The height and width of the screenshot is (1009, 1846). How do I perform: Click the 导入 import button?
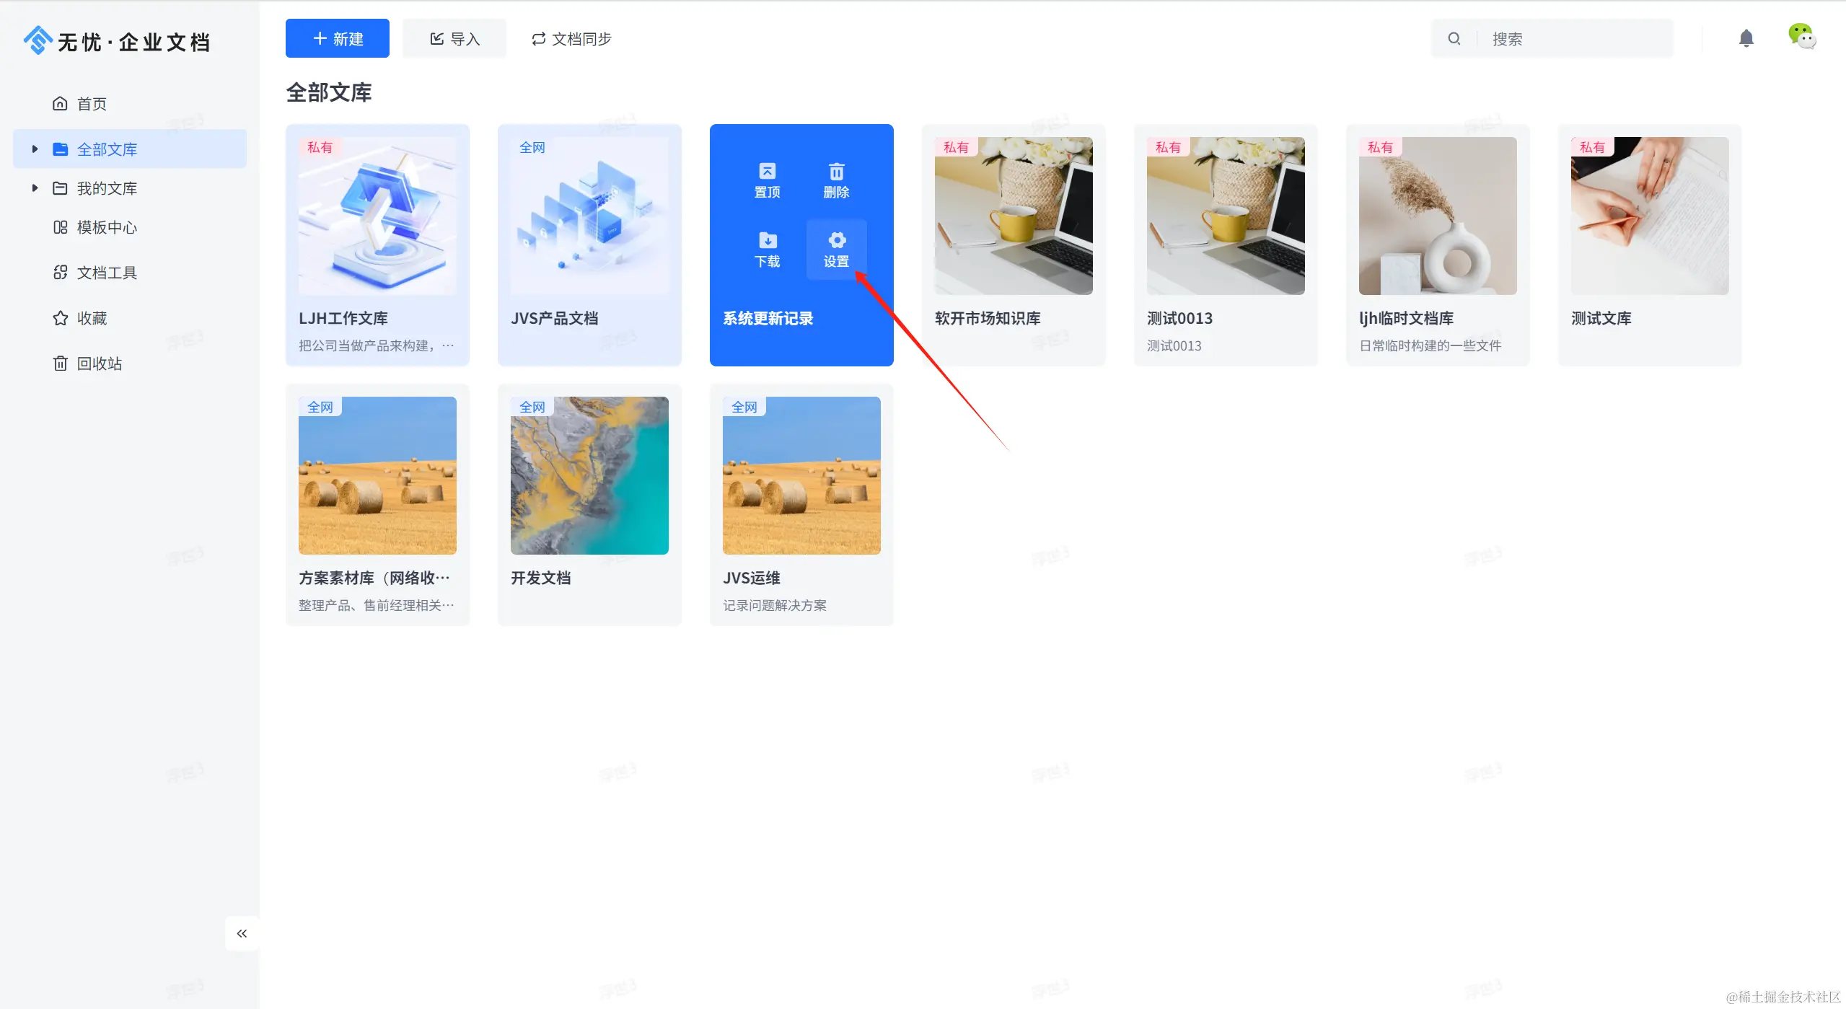(454, 39)
